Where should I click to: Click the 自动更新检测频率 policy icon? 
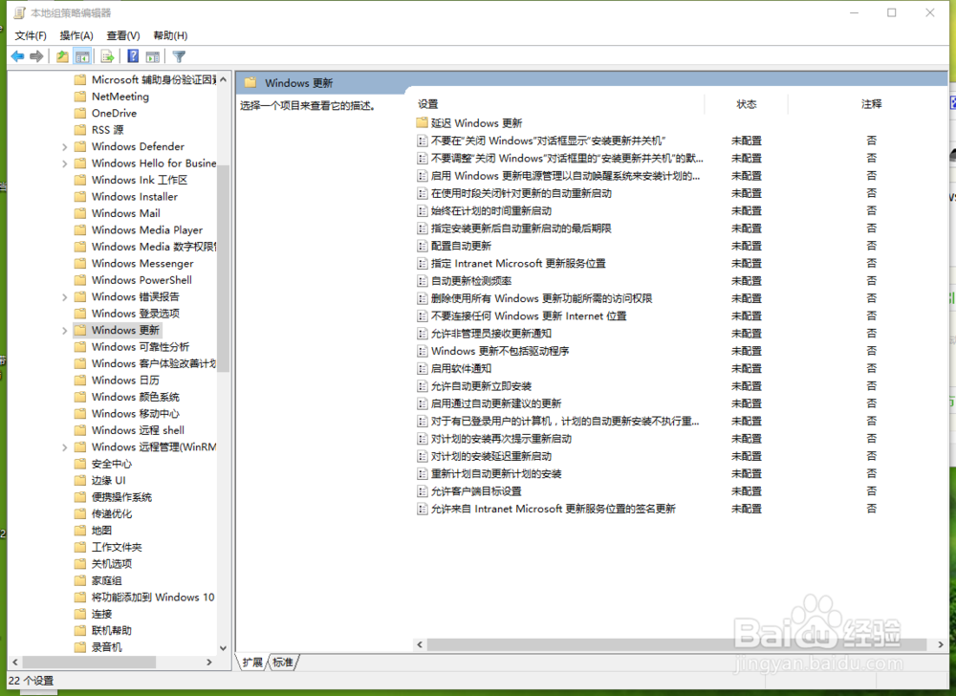[422, 281]
